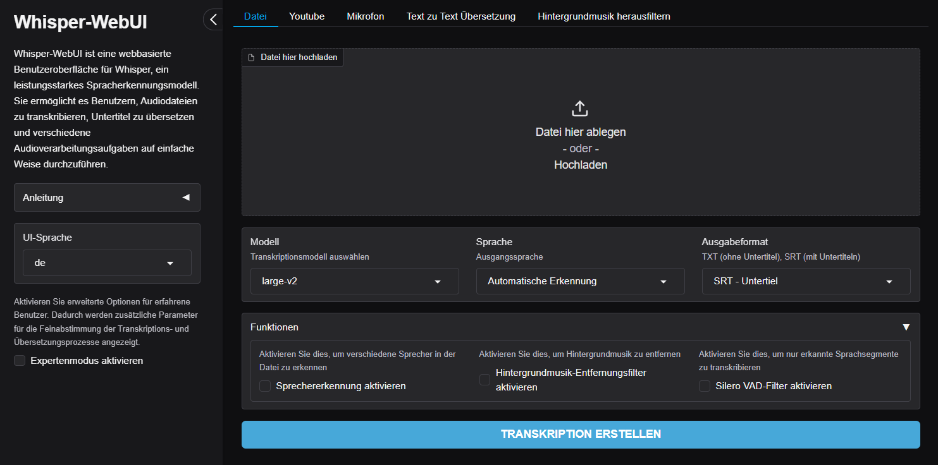This screenshot has width=938, height=465.
Task: Select the Datei tab
Action: [x=255, y=16]
